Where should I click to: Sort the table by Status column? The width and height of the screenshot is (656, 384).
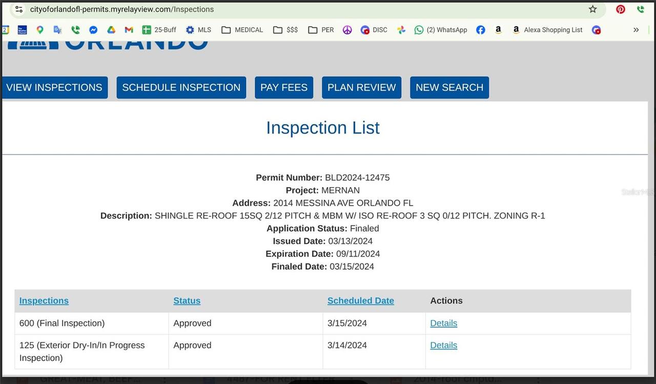pos(187,300)
